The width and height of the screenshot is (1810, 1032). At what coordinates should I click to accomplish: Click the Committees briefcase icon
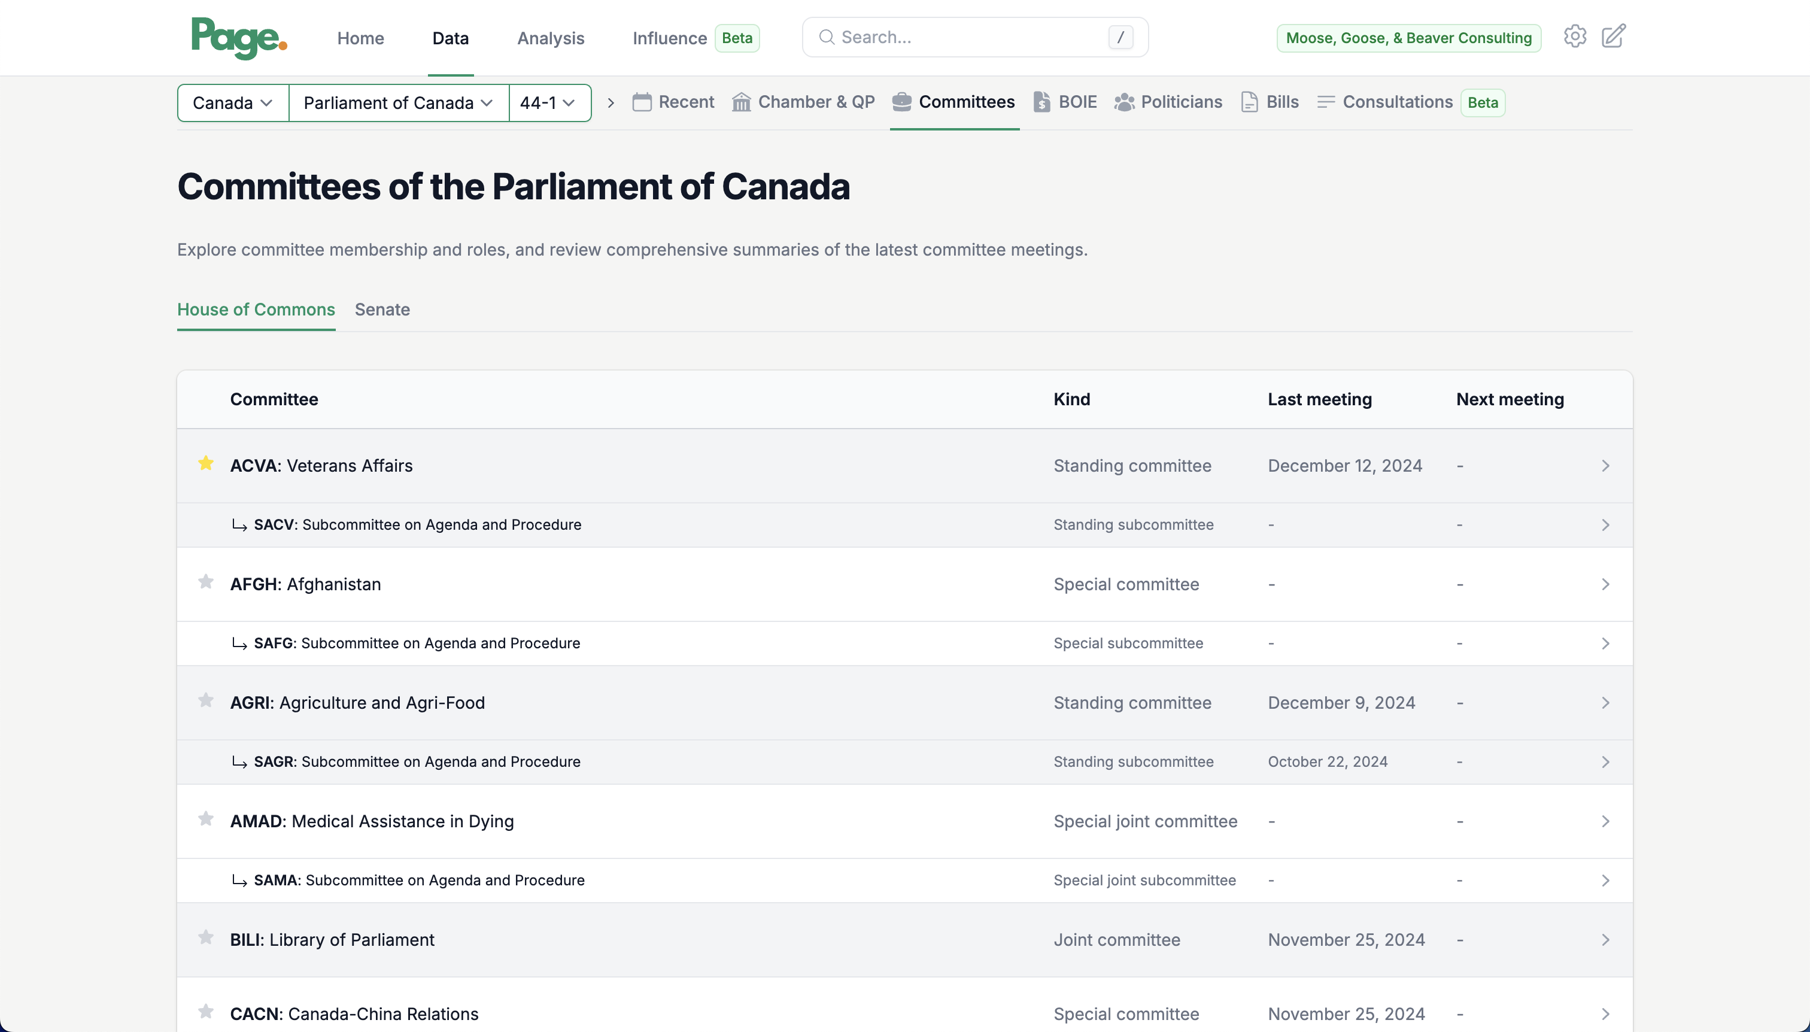[x=902, y=102]
